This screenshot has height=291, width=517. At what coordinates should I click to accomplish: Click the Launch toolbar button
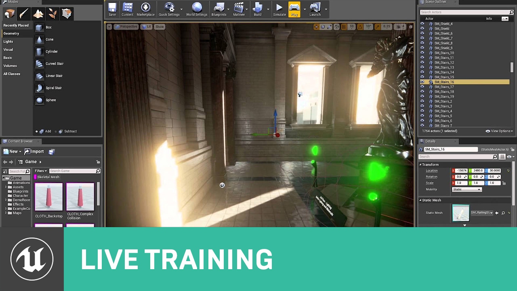315,10
